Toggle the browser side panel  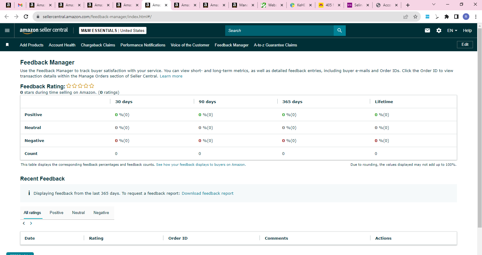[456, 17]
